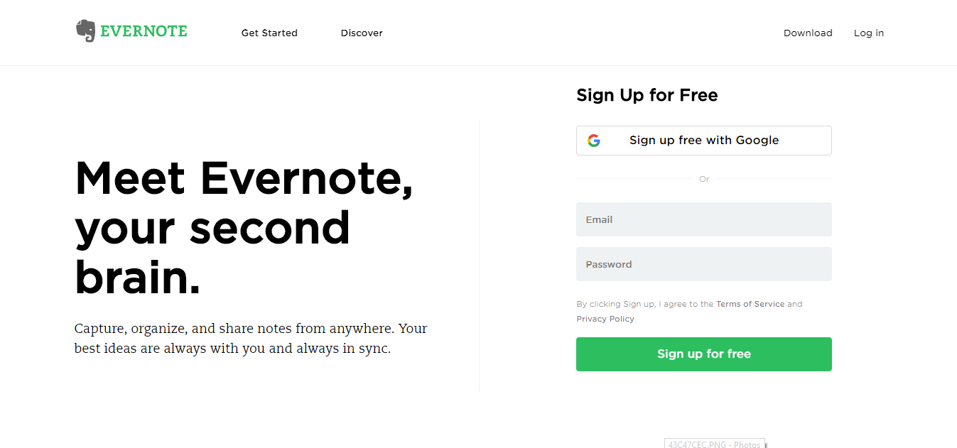
Task: Click the Capture, organize, and share paragraph
Action: [251, 339]
